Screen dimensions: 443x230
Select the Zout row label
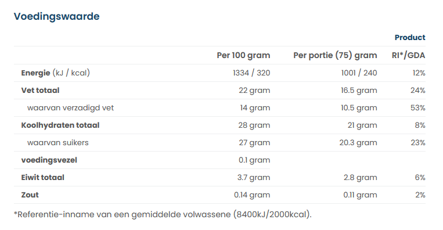point(30,195)
